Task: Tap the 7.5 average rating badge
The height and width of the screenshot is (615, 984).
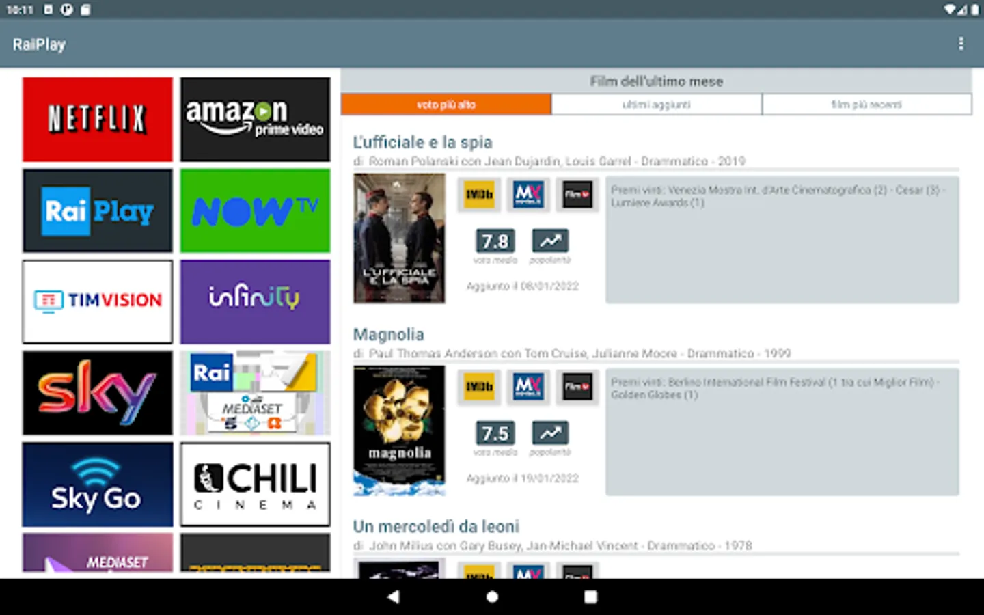Action: tap(495, 433)
